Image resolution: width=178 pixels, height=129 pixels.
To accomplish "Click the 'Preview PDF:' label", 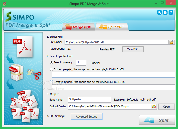I will pos(107,49).
